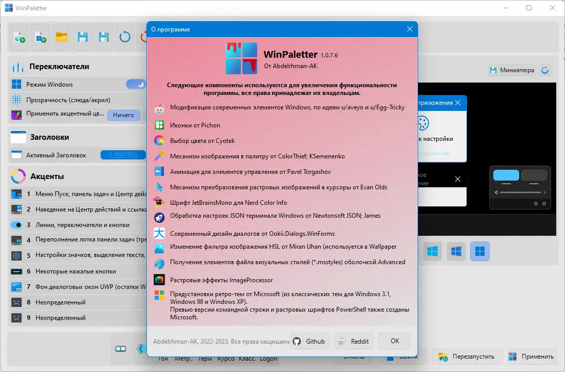565x372 pixels.
Task: Switch to the Терм tab at the bottom
Action: (x=205, y=359)
